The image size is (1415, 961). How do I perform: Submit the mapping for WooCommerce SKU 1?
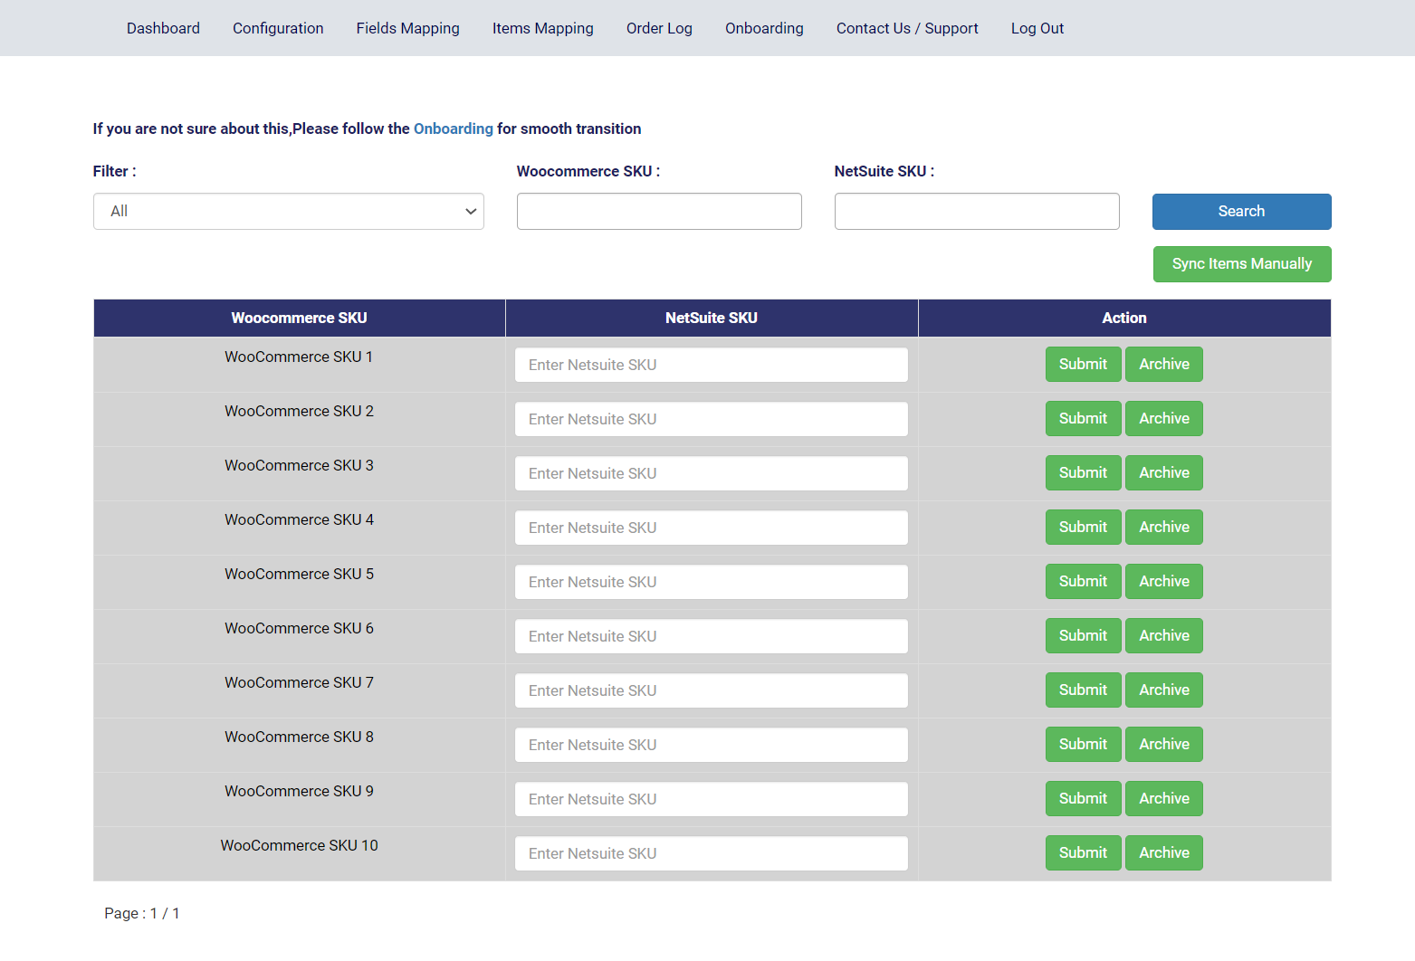(1083, 364)
